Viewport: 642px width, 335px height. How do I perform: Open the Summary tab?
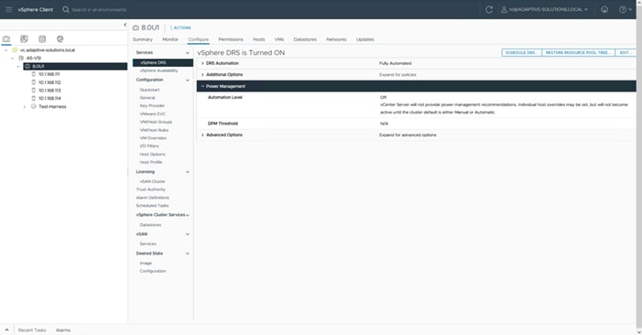(x=143, y=39)
